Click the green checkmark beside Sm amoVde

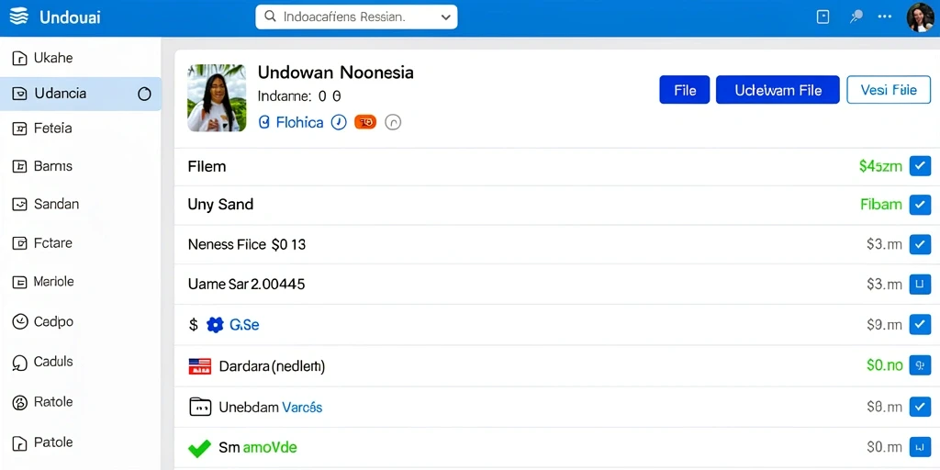[x=199, y=448]
